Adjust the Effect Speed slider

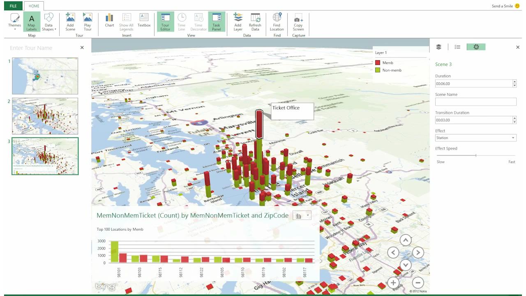[476, 155]
